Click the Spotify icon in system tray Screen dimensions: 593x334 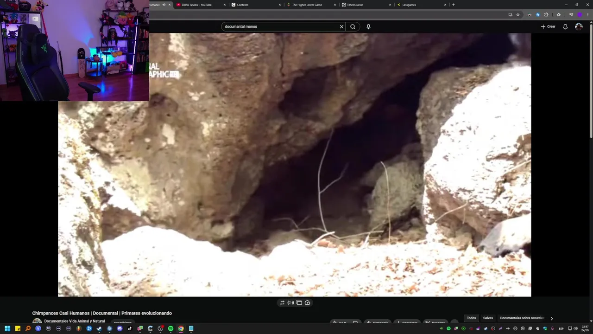click(448, 328)
